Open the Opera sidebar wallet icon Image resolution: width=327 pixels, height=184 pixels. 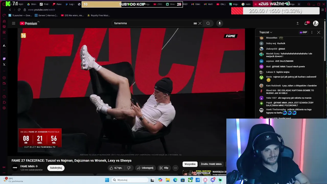pos(4,84)
